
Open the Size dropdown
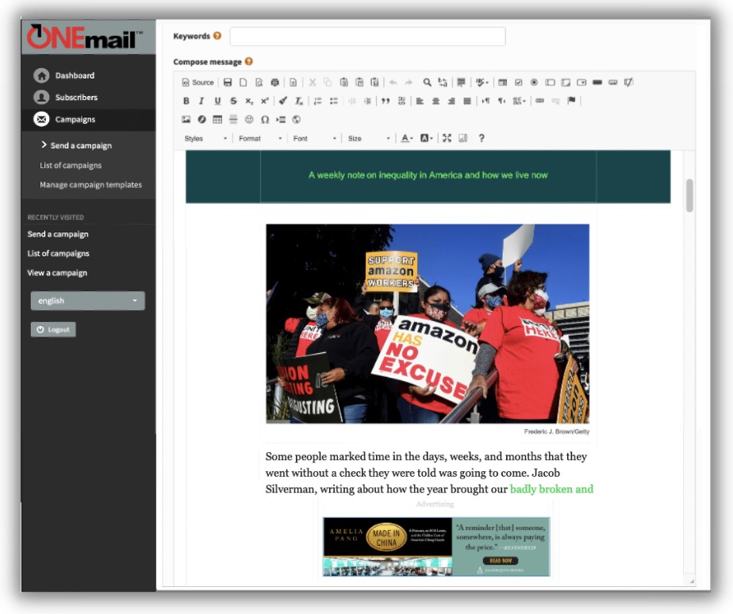(369, 138)
